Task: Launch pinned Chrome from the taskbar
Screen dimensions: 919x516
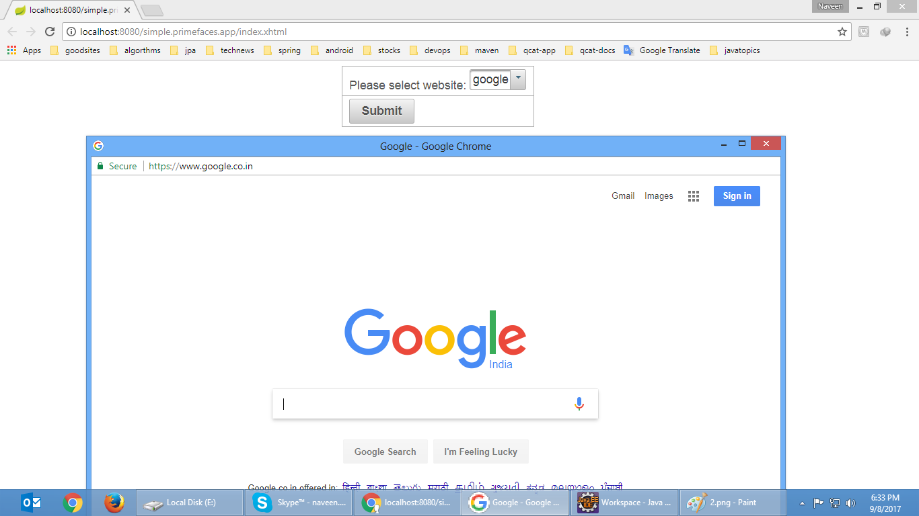Action: (73, 503)
